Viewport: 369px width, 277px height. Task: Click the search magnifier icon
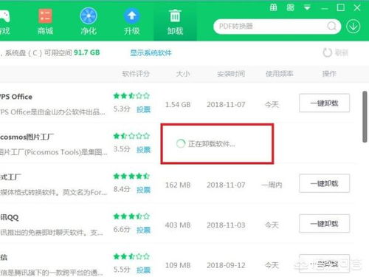[331, 26]
